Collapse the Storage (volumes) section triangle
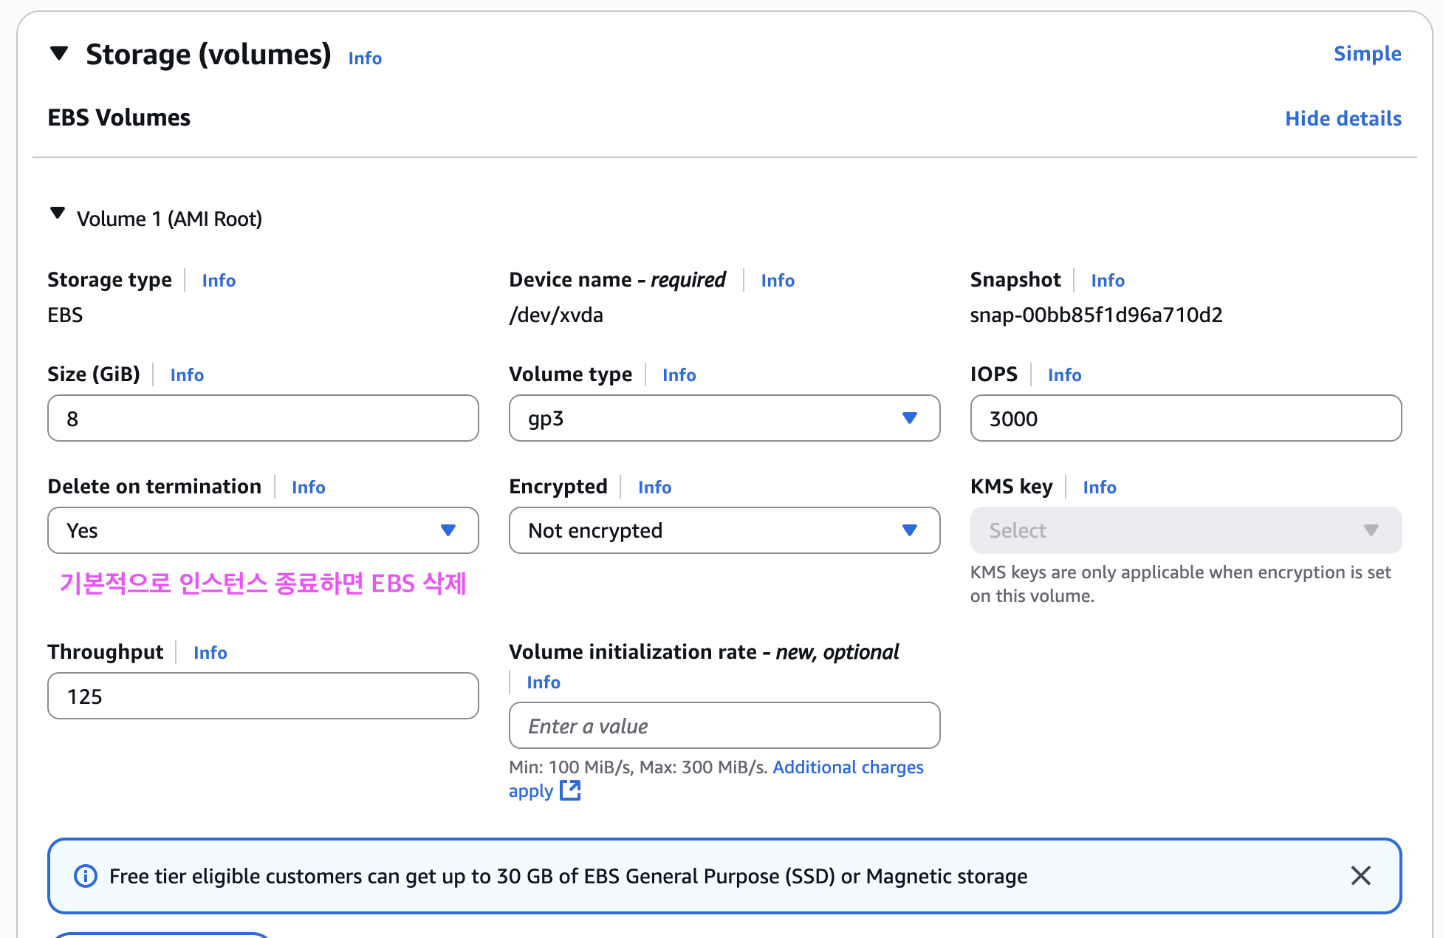The image size is (1443, 938). [x=59, y=53]
